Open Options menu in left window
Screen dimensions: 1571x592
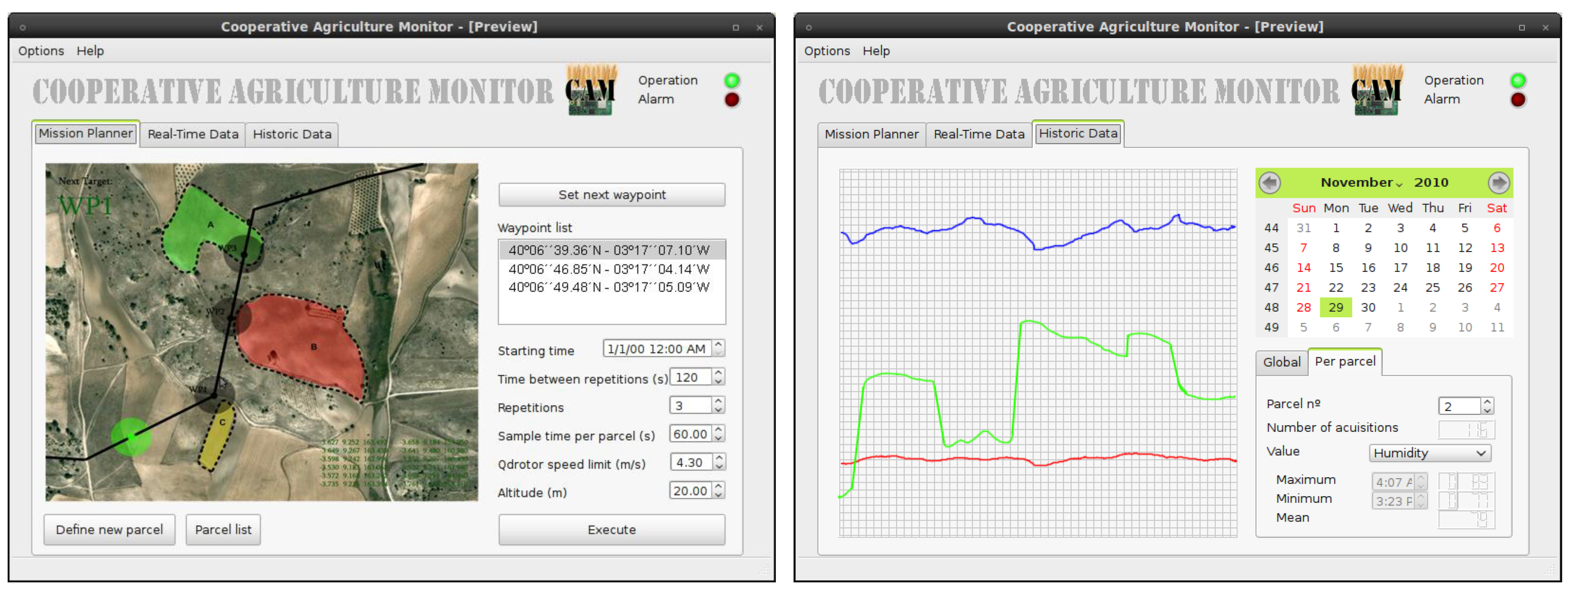[x=41, y=51]
